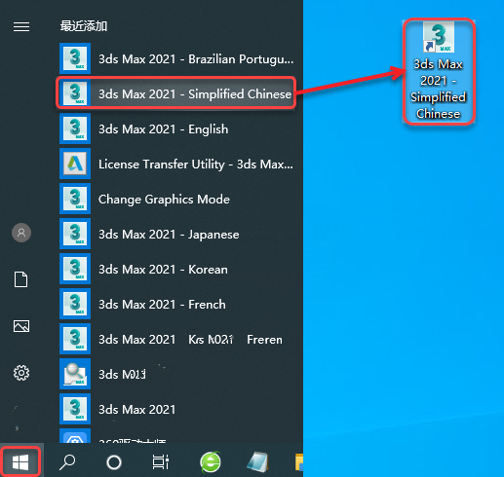The image size is (504, 477).
Task: Click the plain 3ds Max 2021 icon
Action: tap(75, 409)
